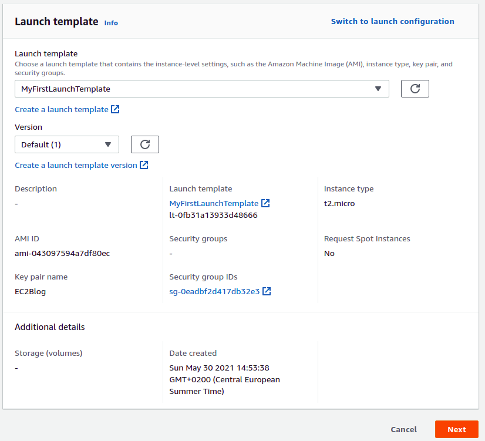Expand the Version Default (1) dropdown
Image resolution: width=485 pixels, height=441 pixels.
point(66,144)
